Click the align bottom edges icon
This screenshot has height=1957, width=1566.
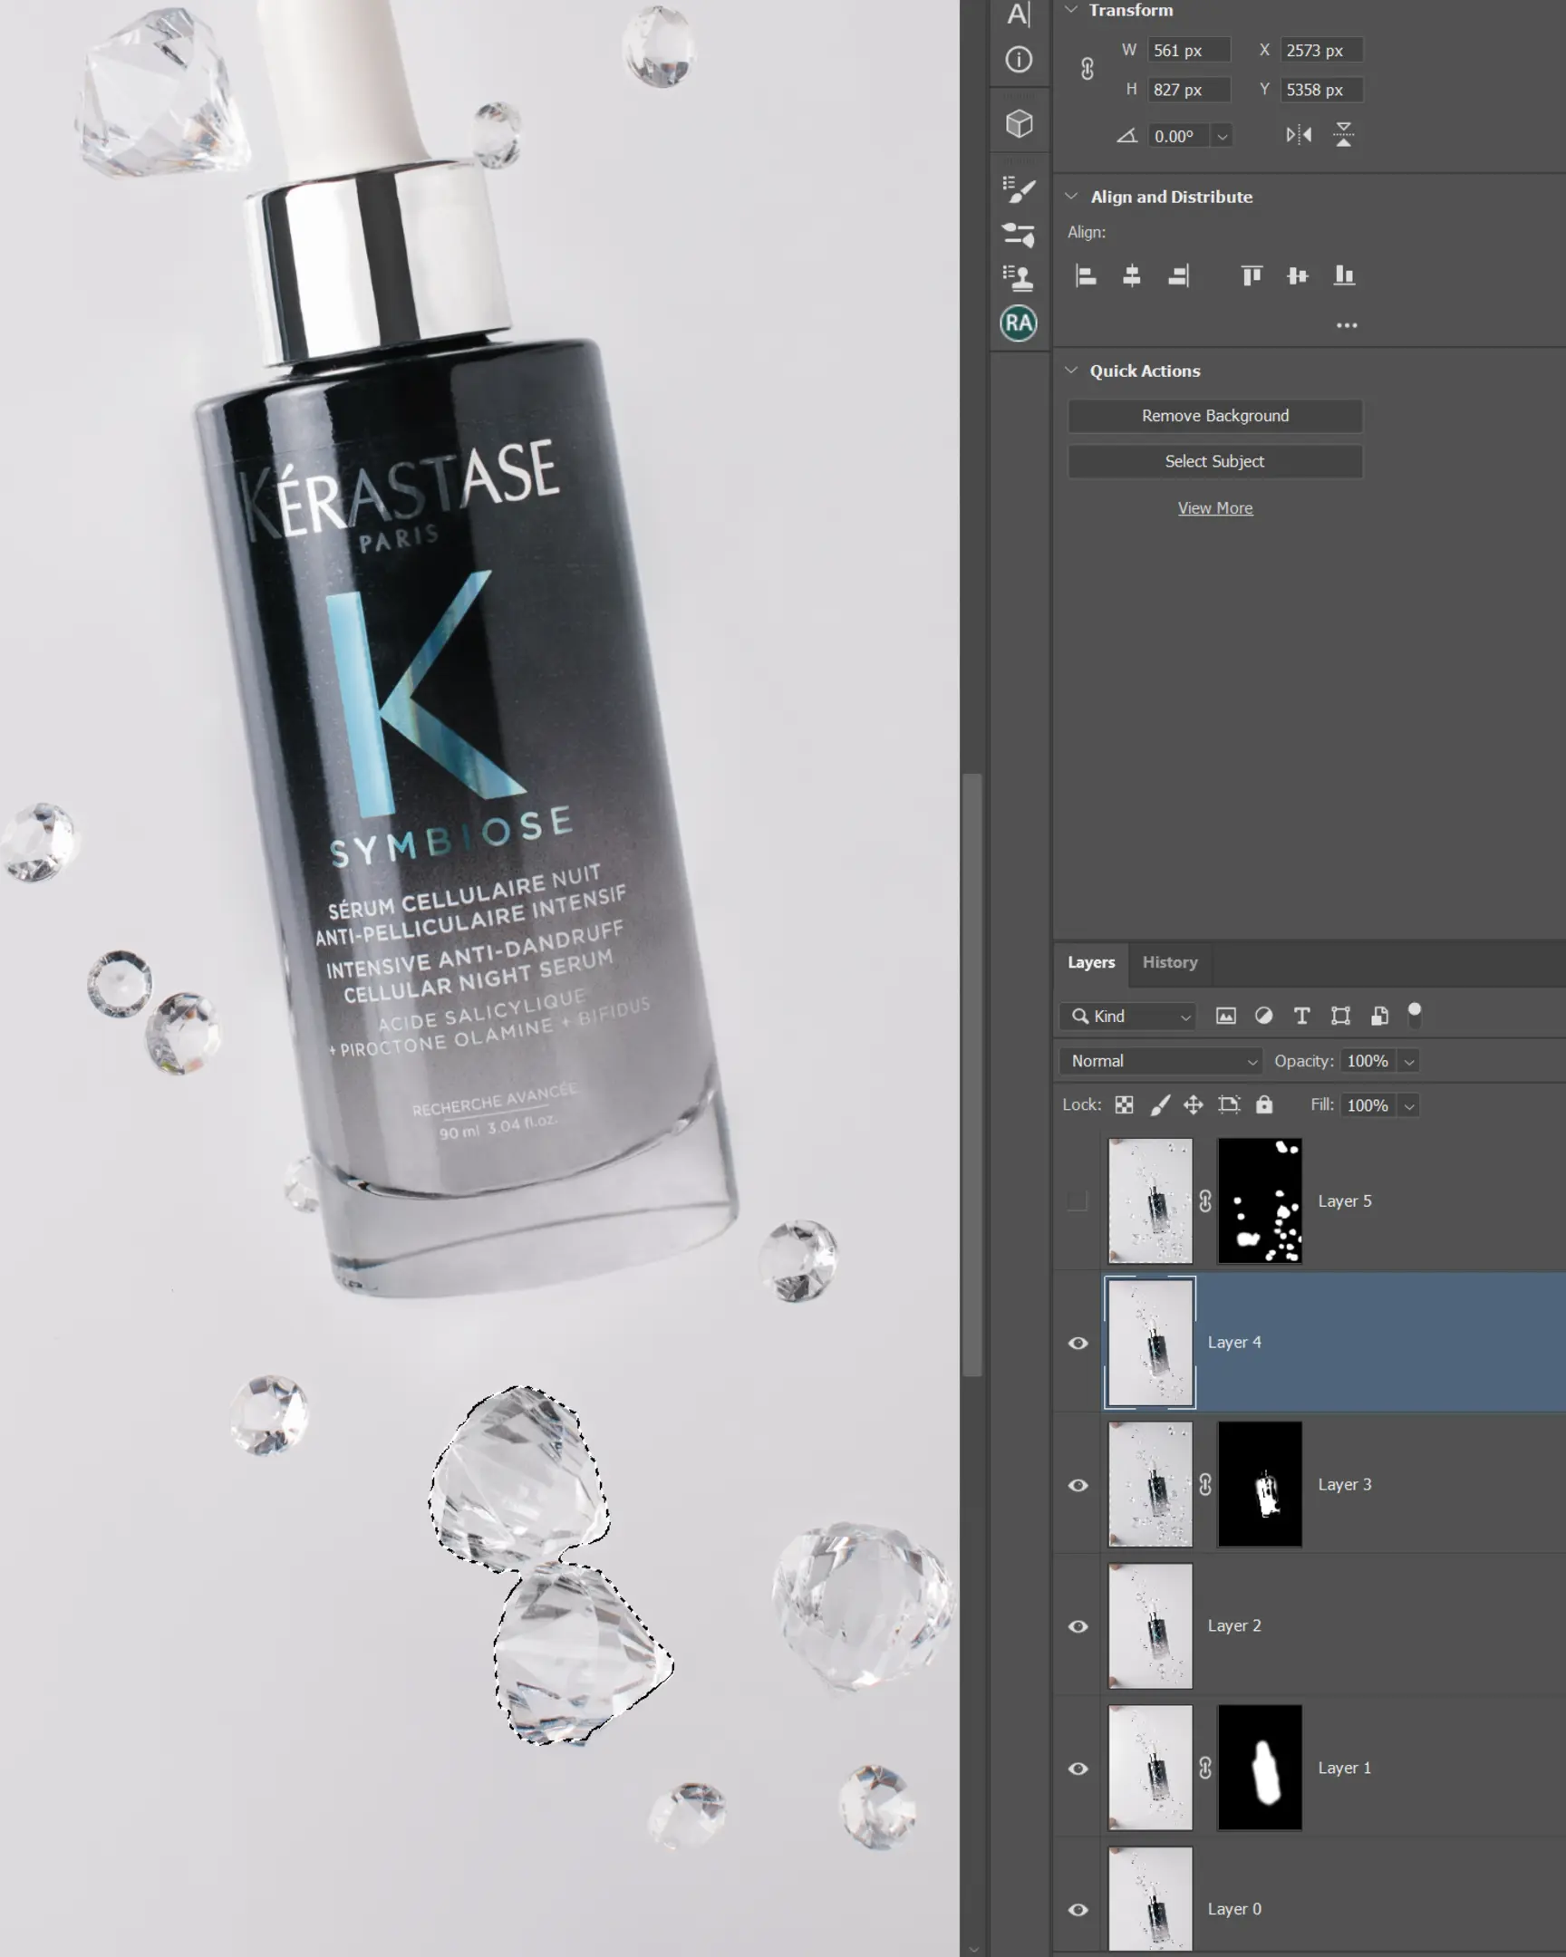(1345, 277)
